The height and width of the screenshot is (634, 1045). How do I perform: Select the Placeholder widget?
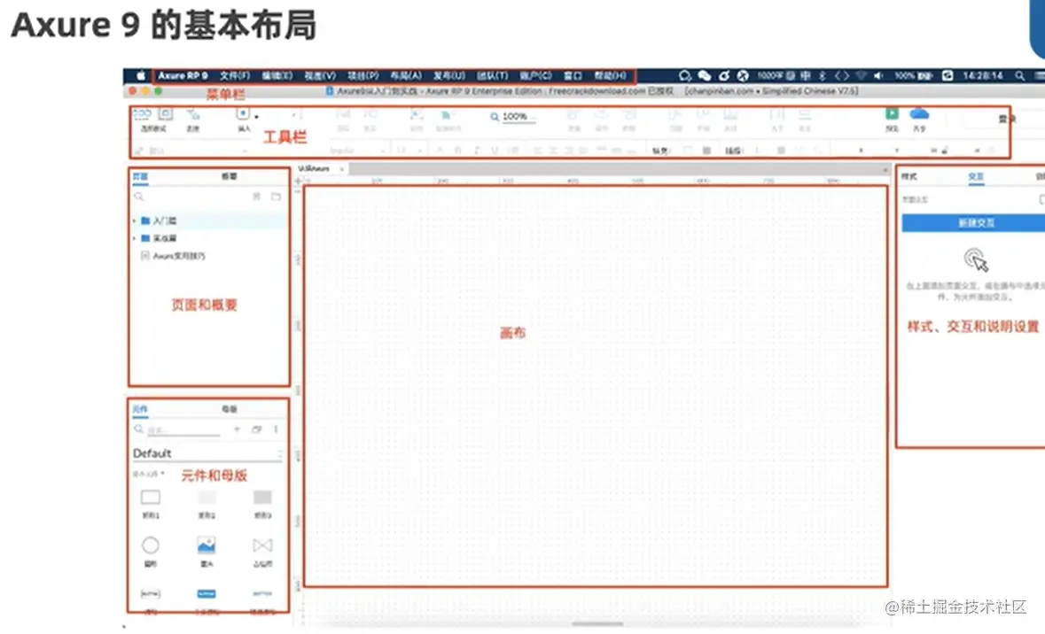tap(262, 552)
